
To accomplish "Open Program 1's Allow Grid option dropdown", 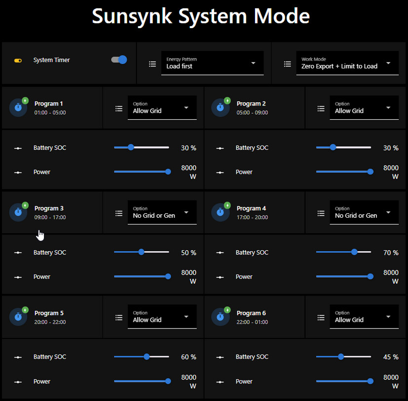I will (162, 107).
